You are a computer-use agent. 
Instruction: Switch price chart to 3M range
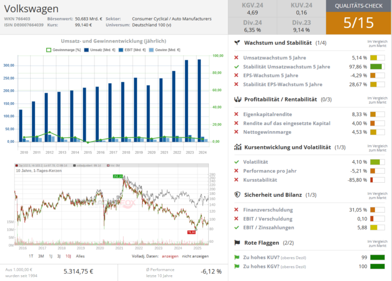coord(41,256)
